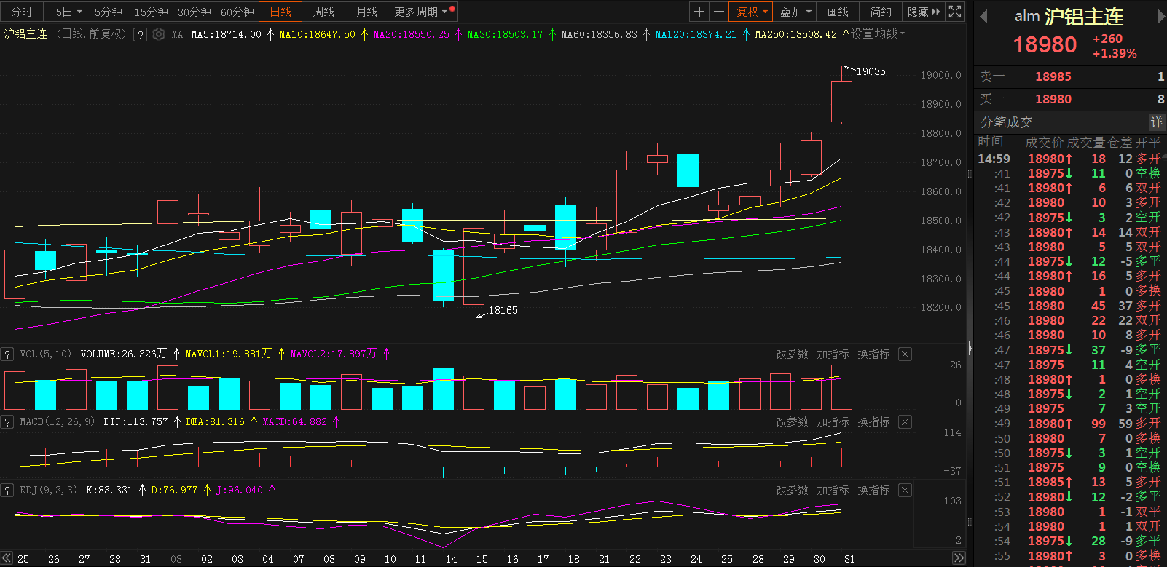Toggle the 简约 simplified view
This screenshot has width=1167, height=567.
881,12
